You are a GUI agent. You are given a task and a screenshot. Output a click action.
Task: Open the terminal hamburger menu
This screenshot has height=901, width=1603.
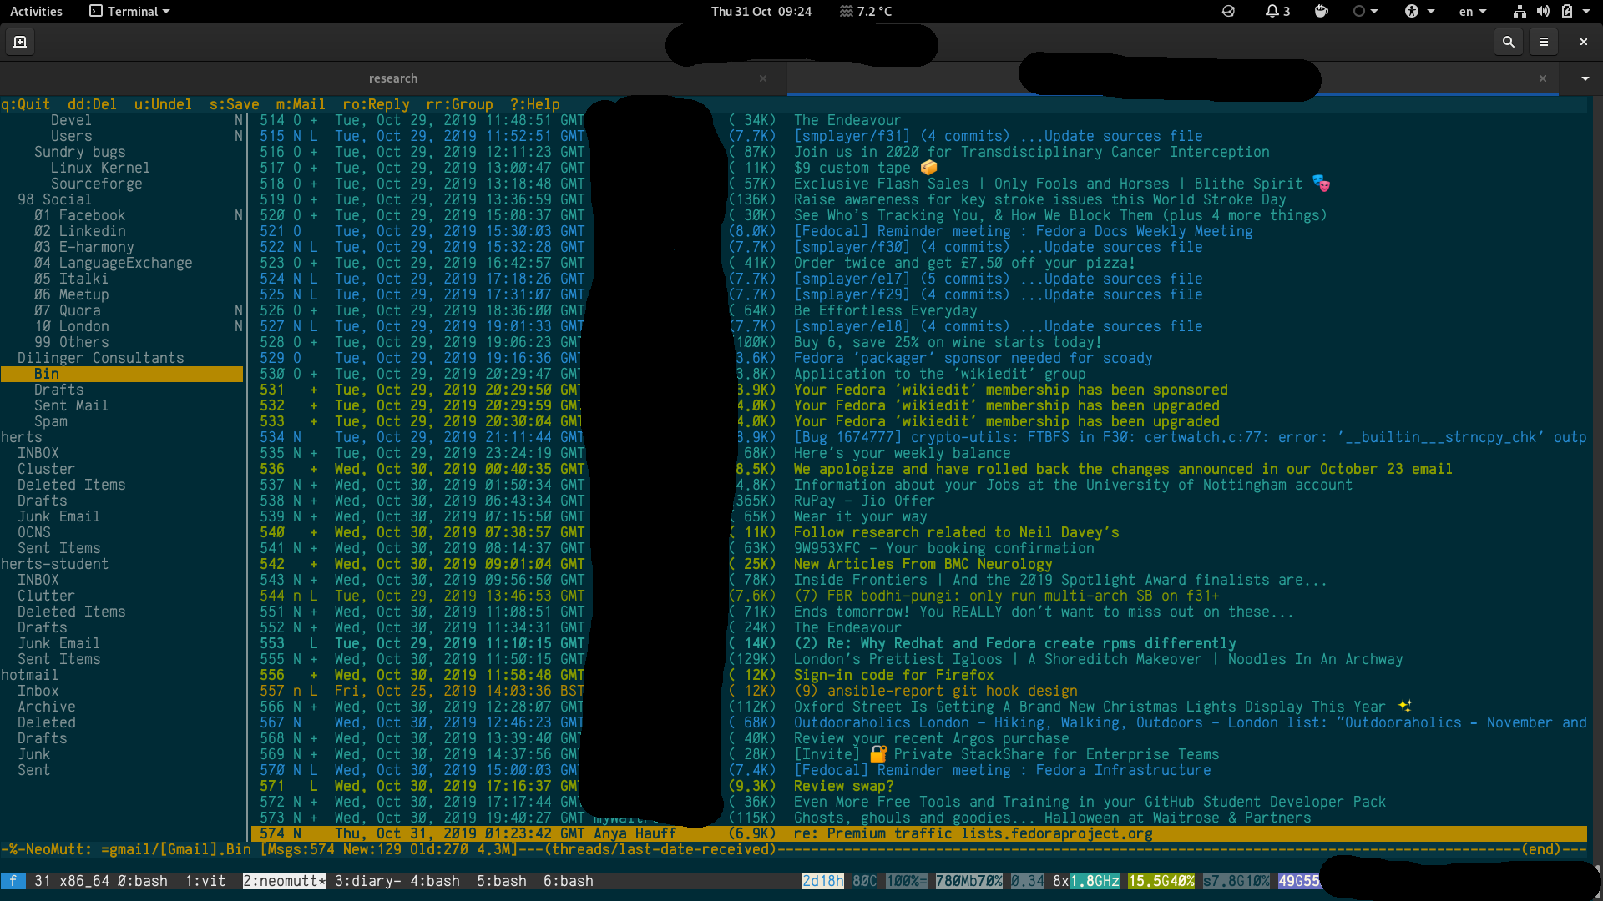pyautogui.click(x=1545, y=42)
